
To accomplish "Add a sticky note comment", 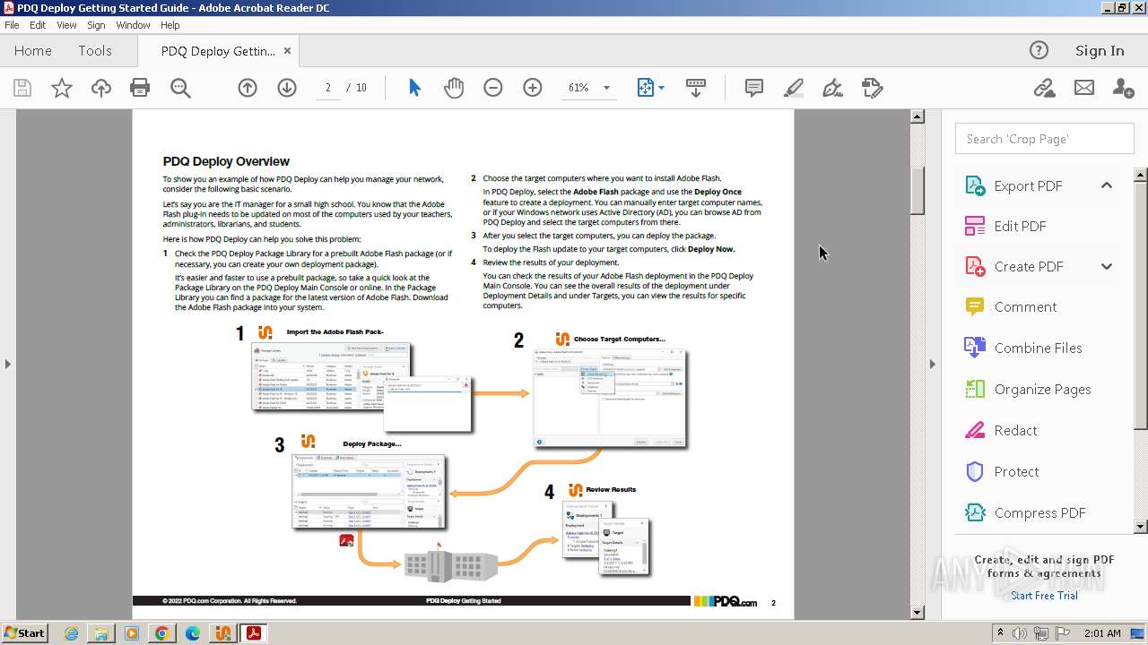I will tap(754, 88).
